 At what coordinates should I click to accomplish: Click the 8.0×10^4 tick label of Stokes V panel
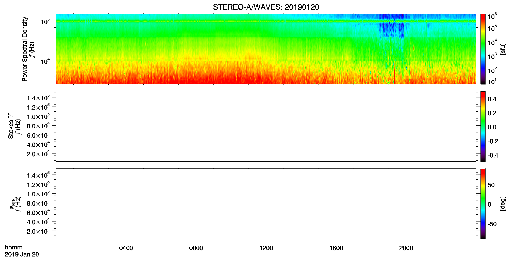click(x=38, y=126)
